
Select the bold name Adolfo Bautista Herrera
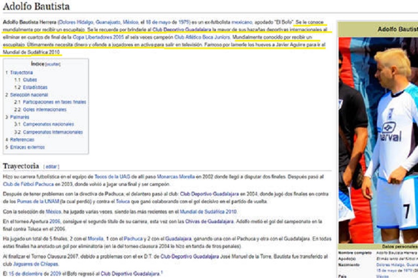30,22
